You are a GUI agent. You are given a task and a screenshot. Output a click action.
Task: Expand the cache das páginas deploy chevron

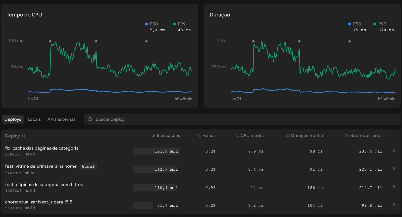point(394,151)
